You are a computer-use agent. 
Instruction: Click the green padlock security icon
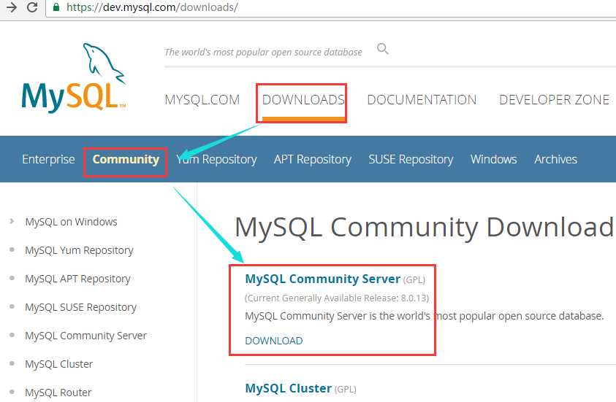56,7
